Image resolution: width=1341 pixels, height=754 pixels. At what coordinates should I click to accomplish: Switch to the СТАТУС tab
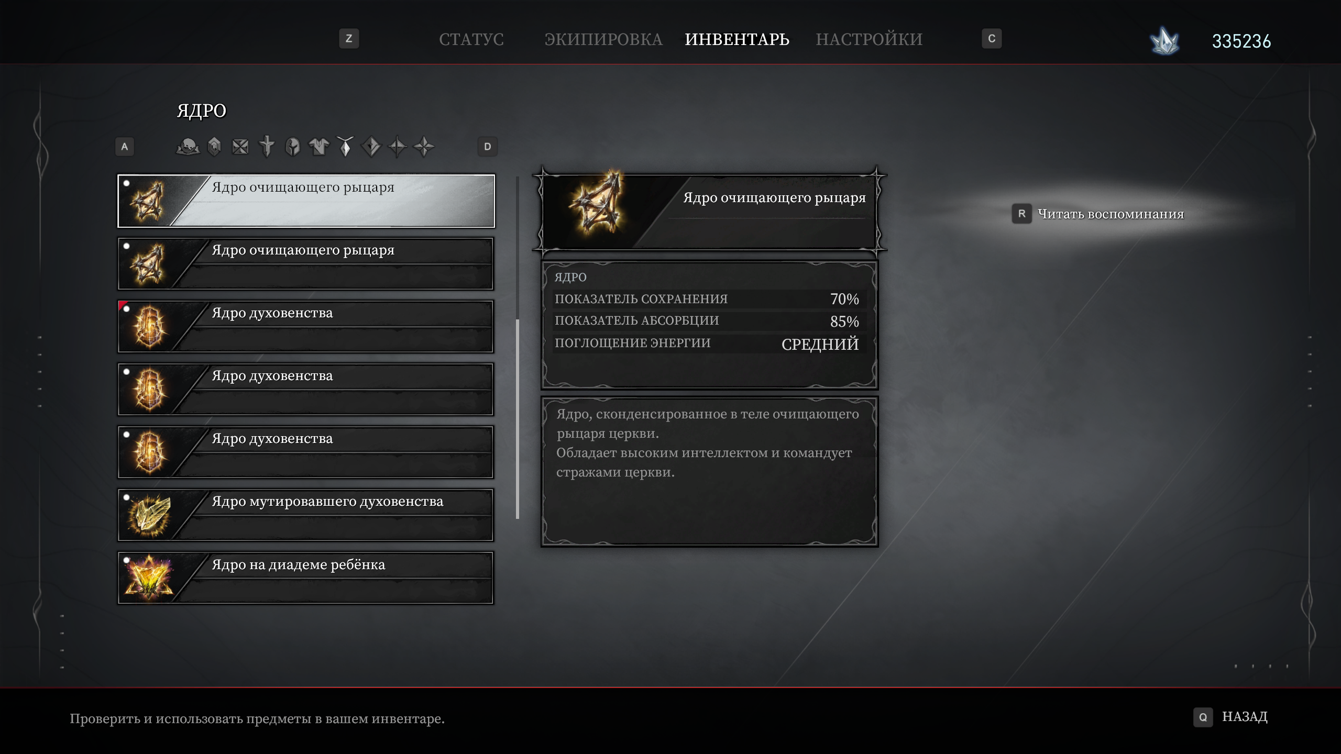471,39
